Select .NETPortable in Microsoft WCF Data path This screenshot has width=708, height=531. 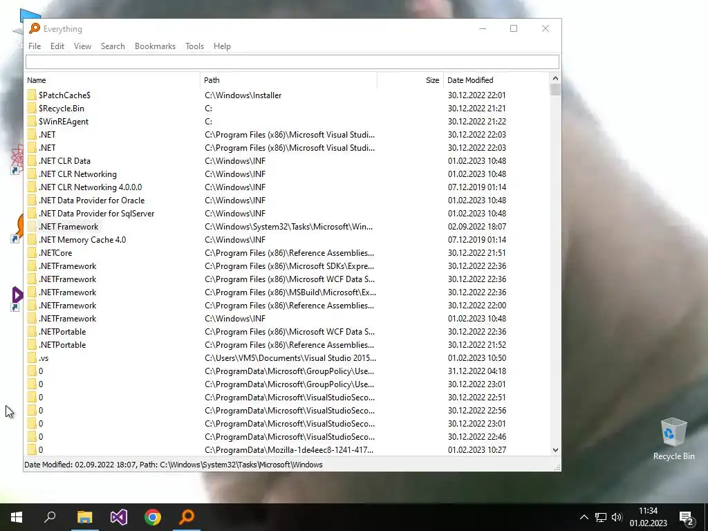(62, 331)
